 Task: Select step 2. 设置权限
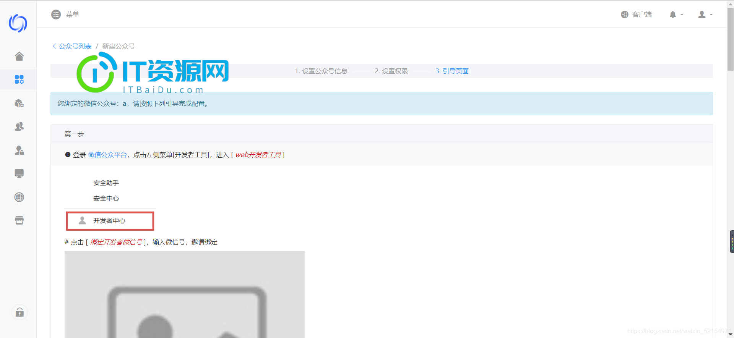coord(391,71)
